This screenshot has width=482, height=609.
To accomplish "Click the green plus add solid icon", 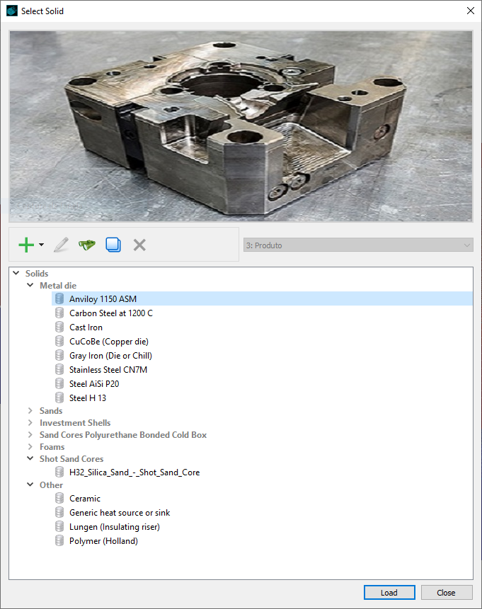I will [x=26, y=245].
